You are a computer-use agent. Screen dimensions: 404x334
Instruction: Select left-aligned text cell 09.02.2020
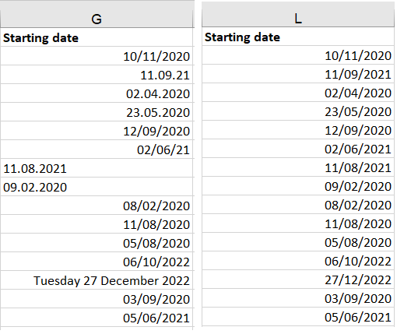(x=97, y=187)
